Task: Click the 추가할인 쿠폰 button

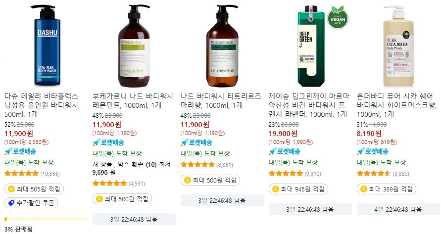Action: (x=31, y=203)
